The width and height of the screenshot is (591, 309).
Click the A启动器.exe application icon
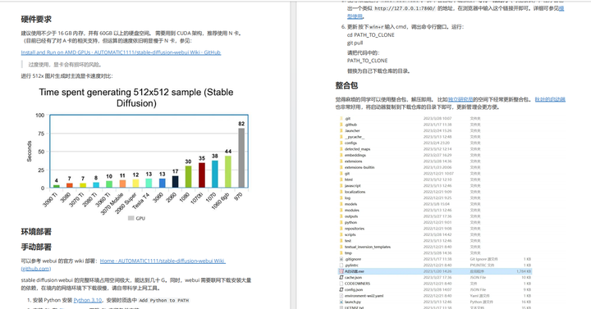tap(341, 271)
